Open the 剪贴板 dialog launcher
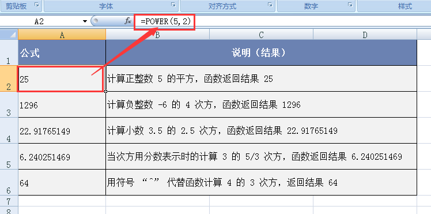The image size is (431, 214). 36,5
